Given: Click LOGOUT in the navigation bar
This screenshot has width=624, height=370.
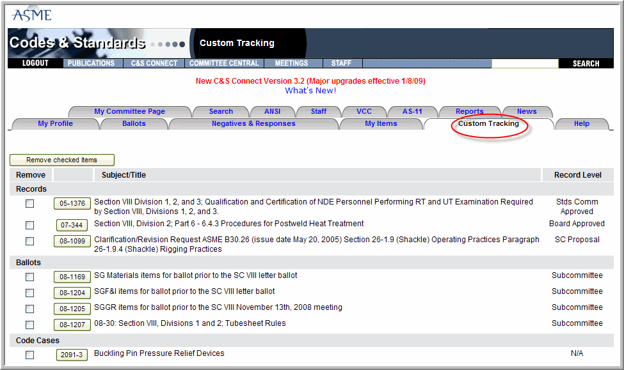Looking at the screenshot, I should pyautogui.click(x=35, y=63).
